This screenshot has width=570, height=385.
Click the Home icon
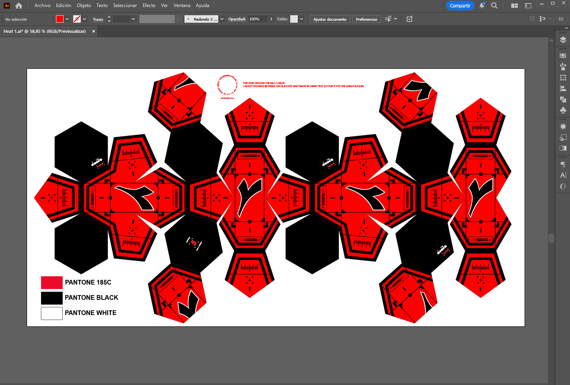pos(19,5)
